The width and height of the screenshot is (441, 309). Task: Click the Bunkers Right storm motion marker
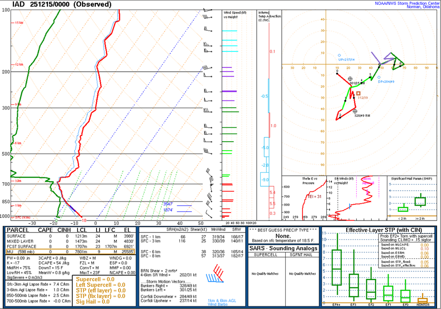[x=355, y=111]
